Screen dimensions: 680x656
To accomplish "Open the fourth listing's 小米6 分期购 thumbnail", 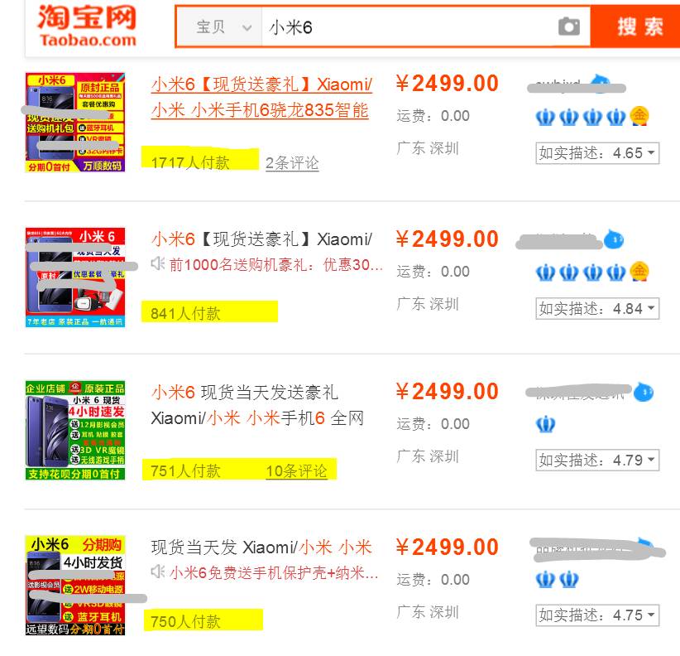I will tap(75, 586).
